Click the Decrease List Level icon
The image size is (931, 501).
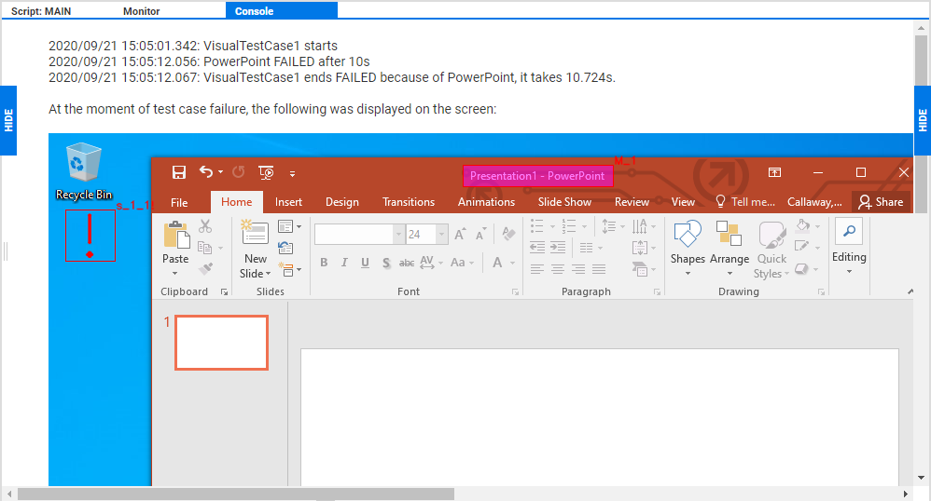[537, 247]
